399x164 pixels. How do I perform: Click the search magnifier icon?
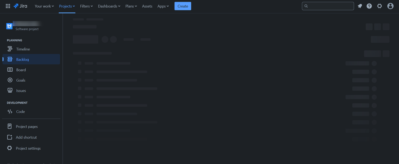pyautogui.click(x=306, y=6)
